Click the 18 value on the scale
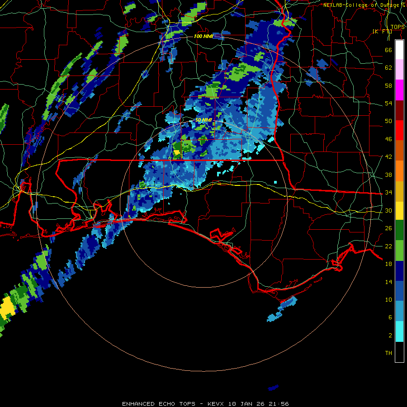This screenshot has height=407, width=407. 388,264
